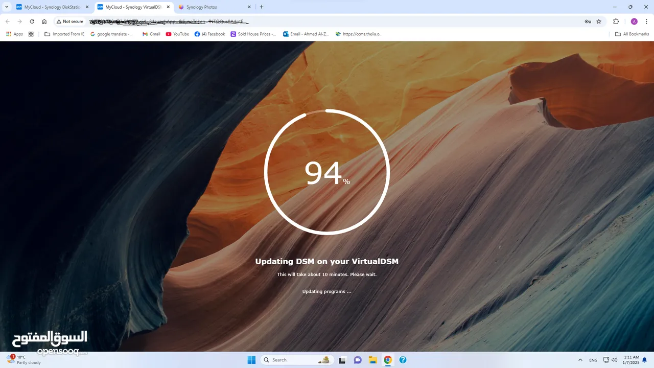Open the Teams chat taskbar icon
654x368 pixels.
[358, 360]
